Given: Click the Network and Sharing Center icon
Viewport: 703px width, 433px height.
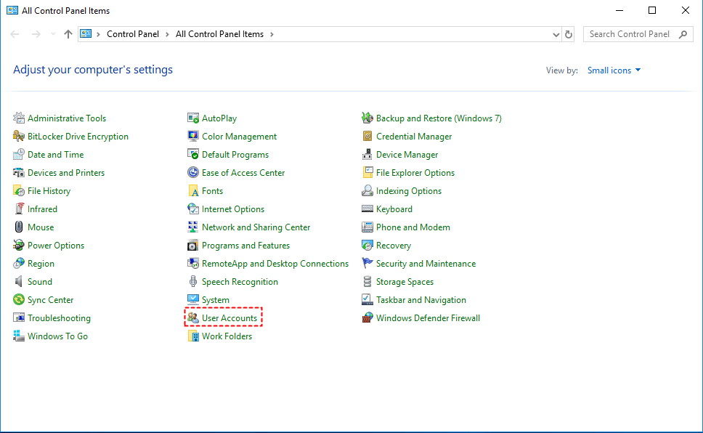Looking at the screenshot, I should (x=193, y=227).
